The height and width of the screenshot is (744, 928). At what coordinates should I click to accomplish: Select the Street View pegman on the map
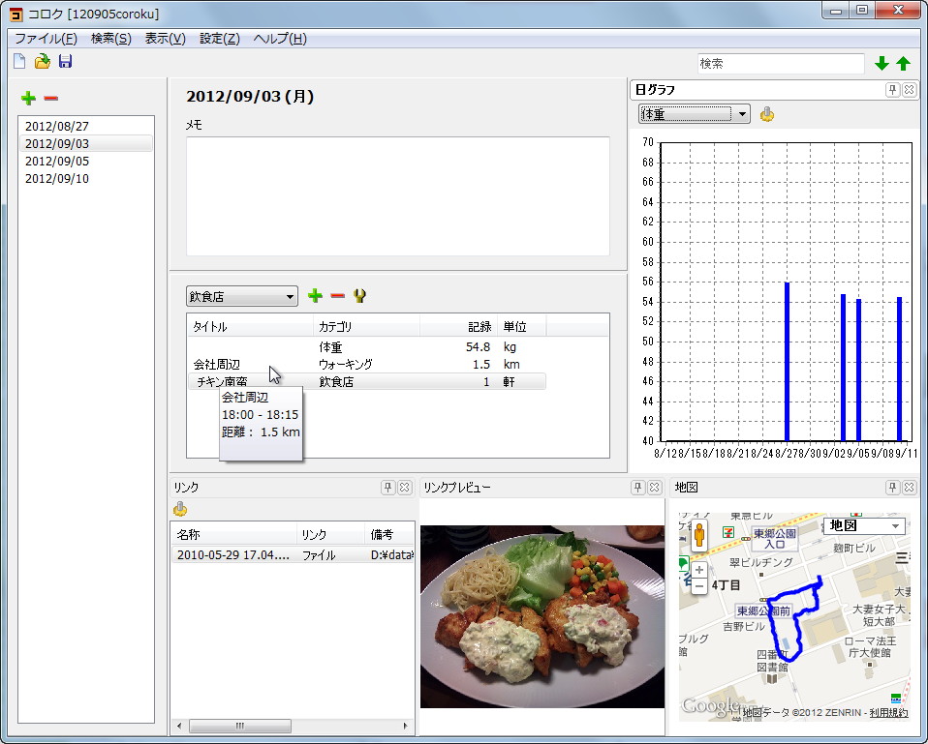(x=698, y=534)
